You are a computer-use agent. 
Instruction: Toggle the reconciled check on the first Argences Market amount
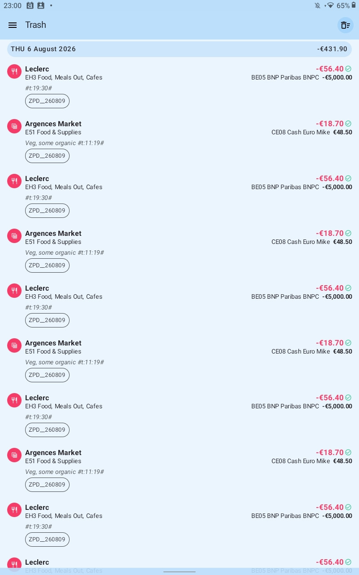[x=348, y=124]
